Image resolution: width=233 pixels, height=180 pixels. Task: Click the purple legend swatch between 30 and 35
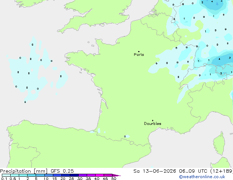point(83,175)
